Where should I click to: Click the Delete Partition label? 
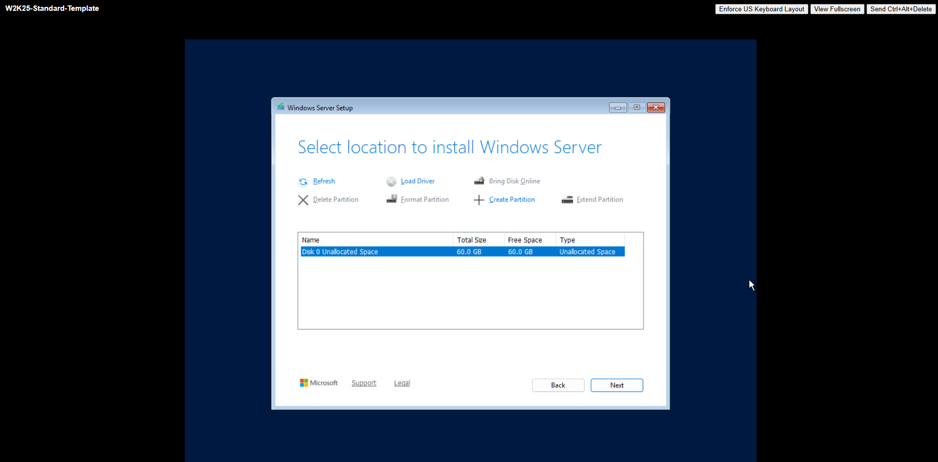[x=336, y=199]
